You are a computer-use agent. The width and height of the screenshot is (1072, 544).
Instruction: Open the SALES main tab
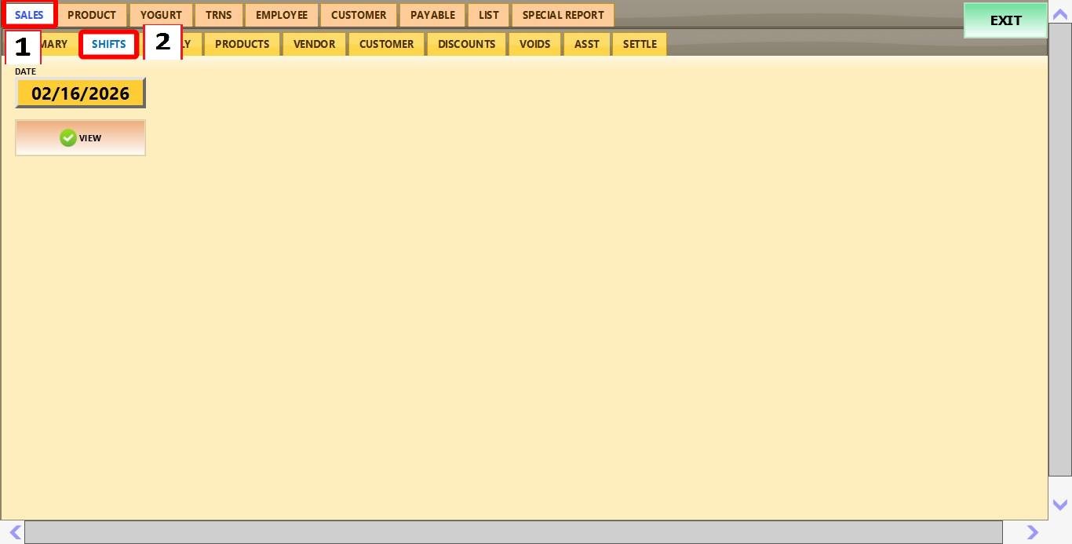[29, 15]
